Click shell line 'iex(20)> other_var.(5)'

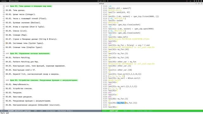click(120, 66)
